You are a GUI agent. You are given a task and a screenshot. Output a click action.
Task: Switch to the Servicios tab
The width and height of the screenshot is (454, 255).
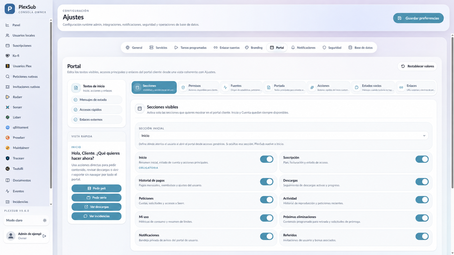158,48
